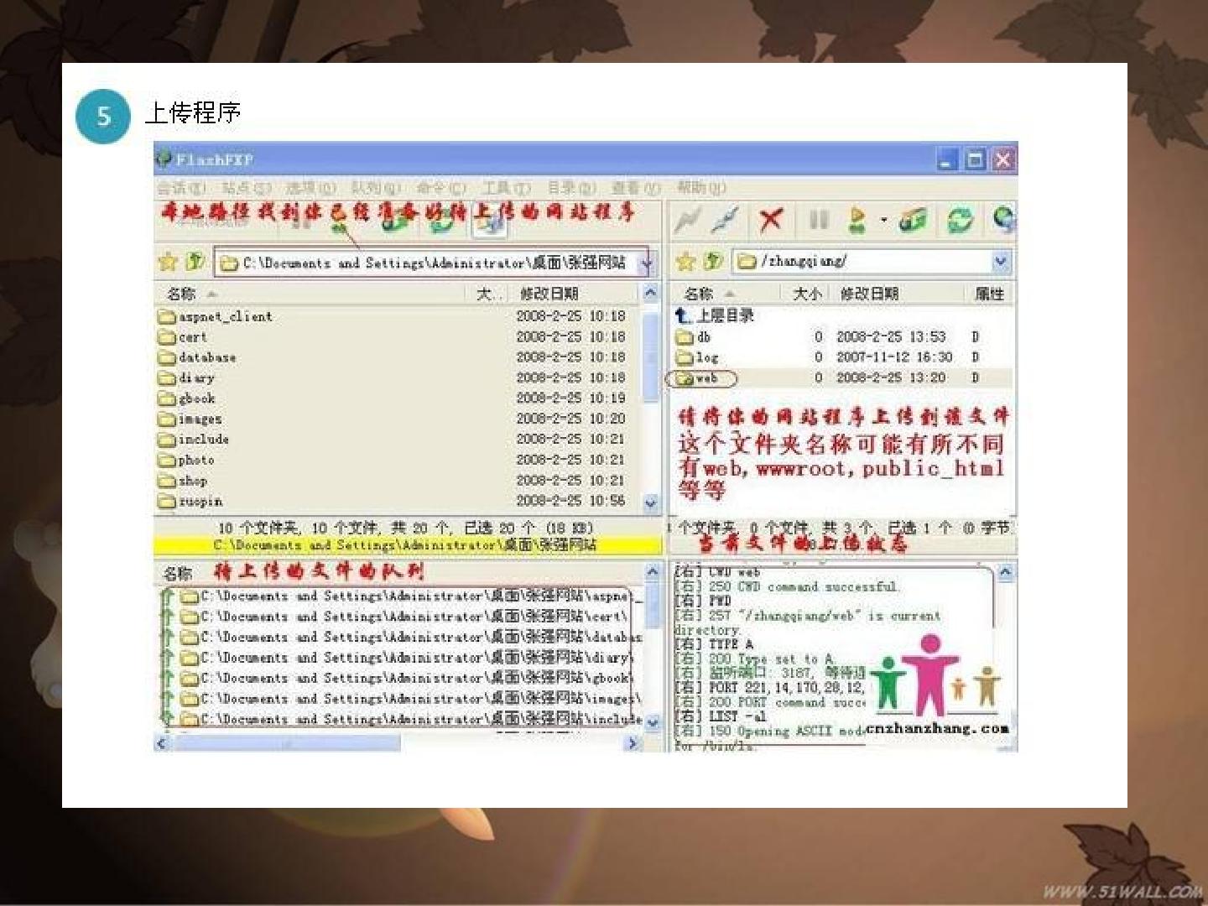Select the shop folder icon
The image size is (1208, 906).
pyautogui.click(x=167, y=481)
